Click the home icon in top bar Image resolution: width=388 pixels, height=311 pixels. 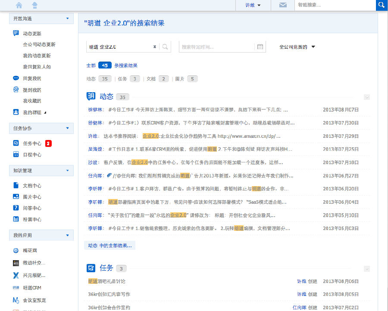click(19, 5)
